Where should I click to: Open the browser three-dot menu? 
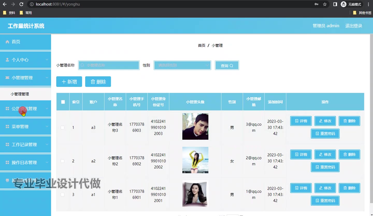point(369,4)
